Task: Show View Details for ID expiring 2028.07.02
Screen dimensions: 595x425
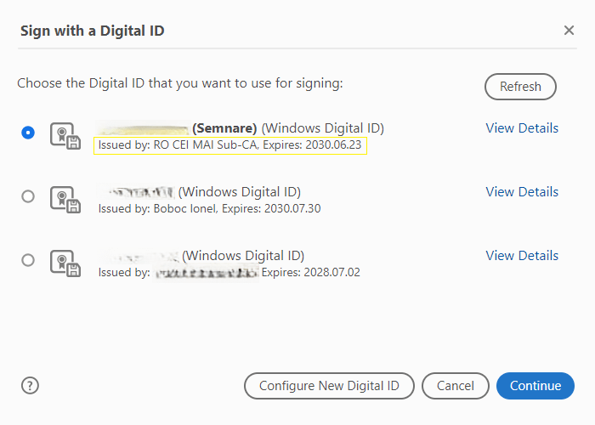Action: coord(522,256)
